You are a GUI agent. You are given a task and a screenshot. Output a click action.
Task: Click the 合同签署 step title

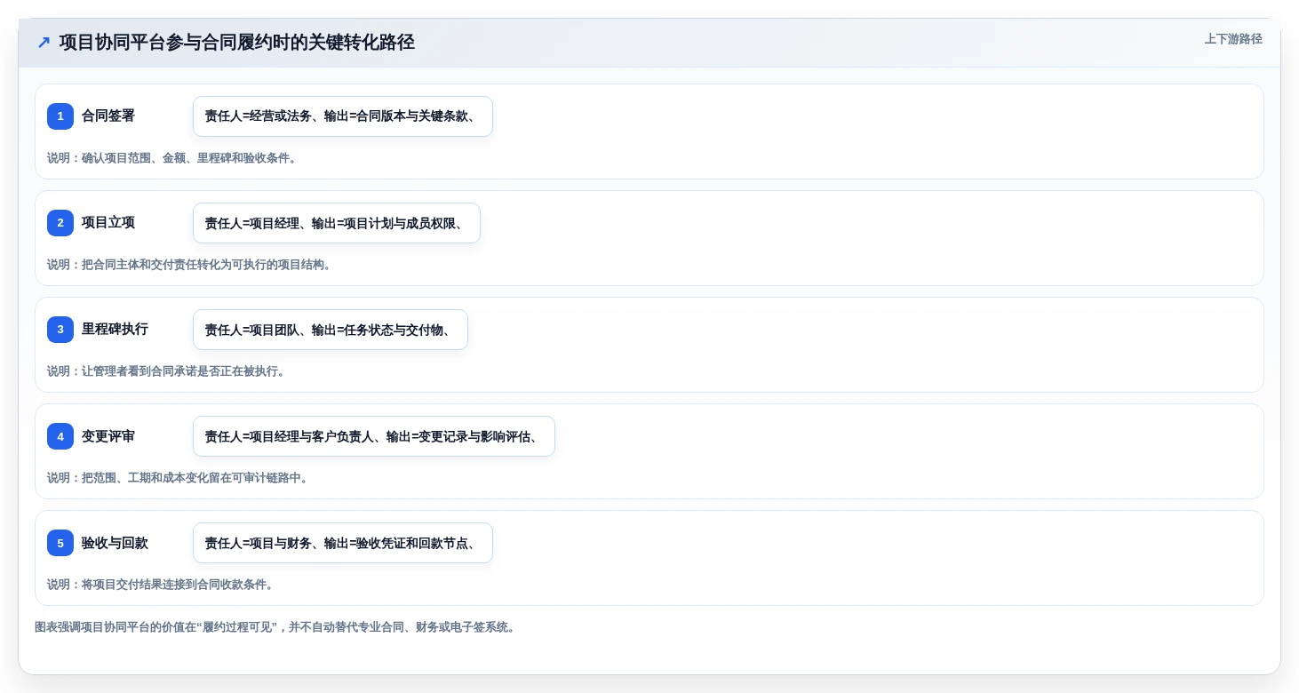point(108,116)
